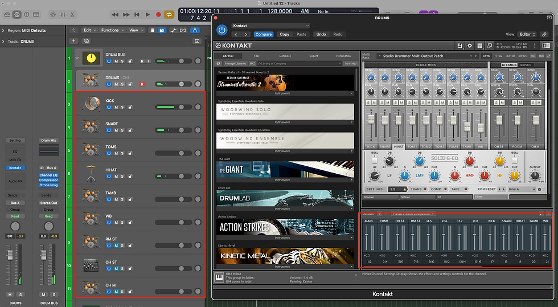The image size is (558, 307).
Task: Duplicate the selected track via icon
Action: coord(87,41)
